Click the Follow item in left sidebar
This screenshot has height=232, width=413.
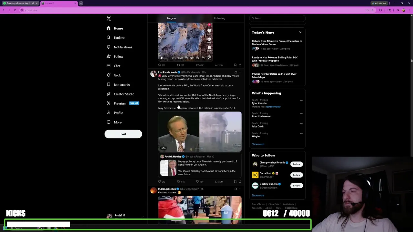pos(115,56)
